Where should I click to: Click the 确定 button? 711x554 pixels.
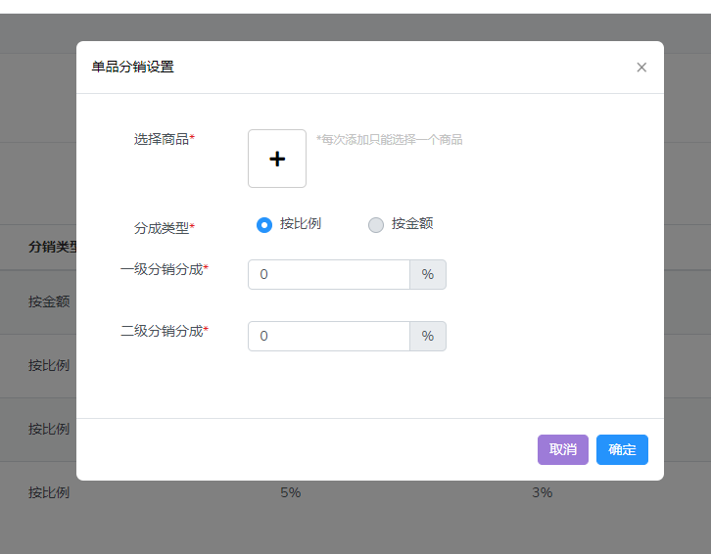(622, 449)
